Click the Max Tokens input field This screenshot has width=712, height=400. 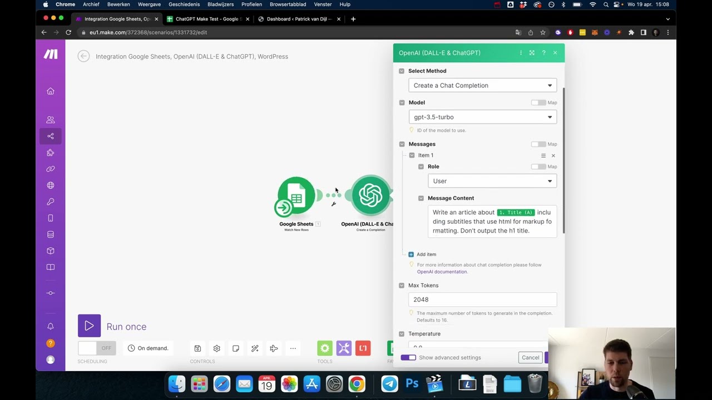tap(483, 299)
